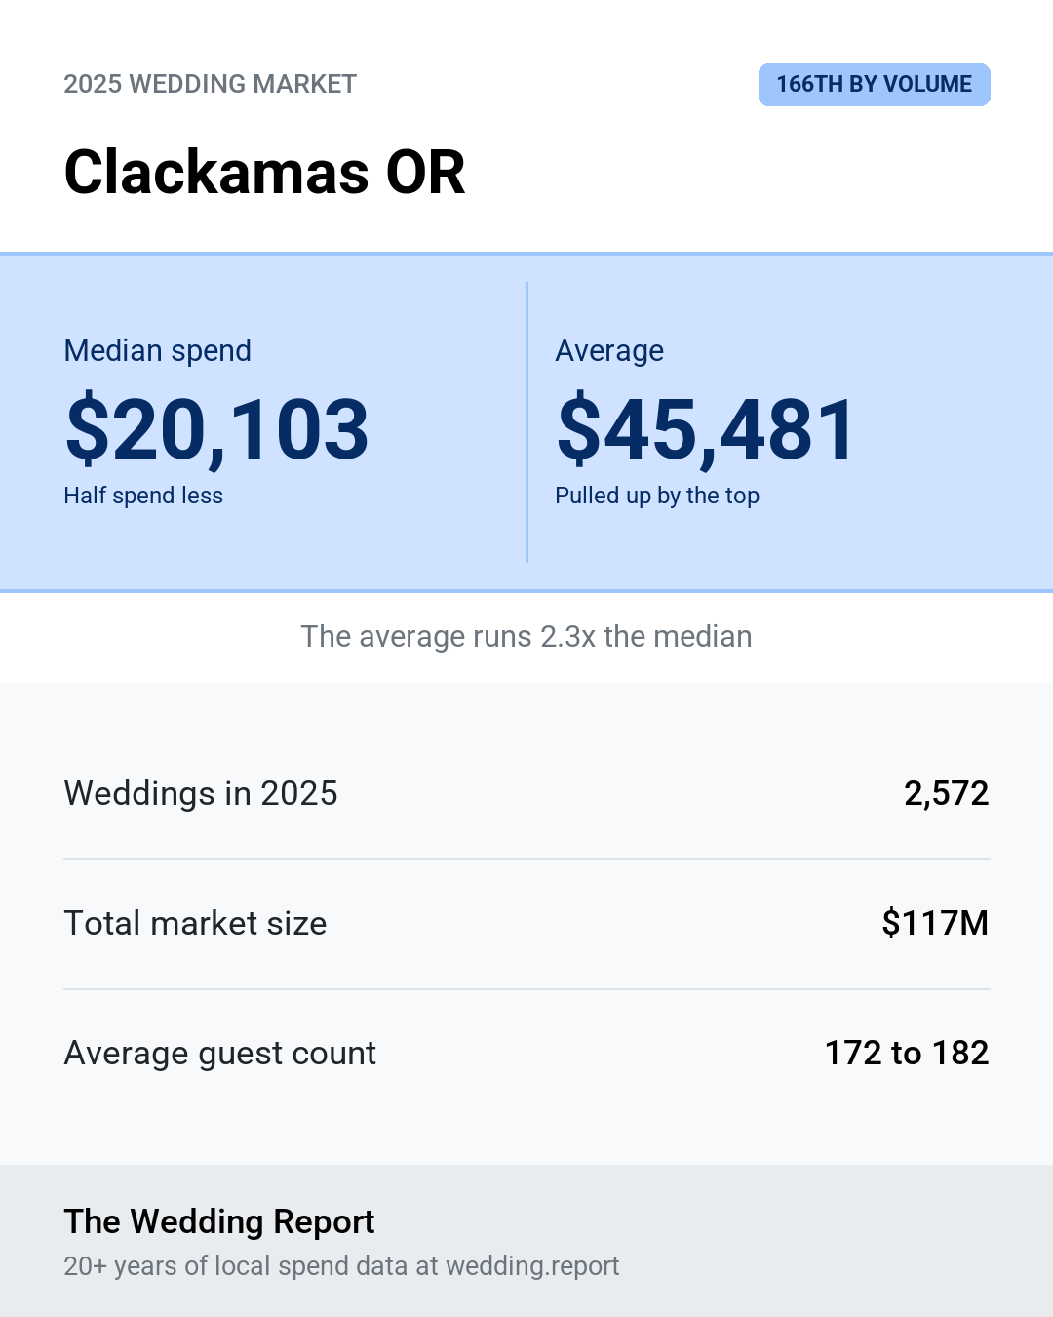
Task: Click The Wedding Report footer title
Action: point(219,1221)
